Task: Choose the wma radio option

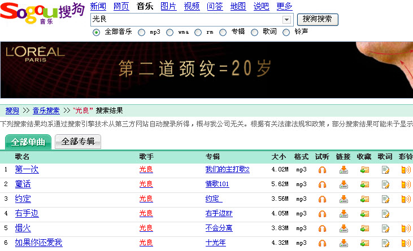Action: (x=169, y=32)
